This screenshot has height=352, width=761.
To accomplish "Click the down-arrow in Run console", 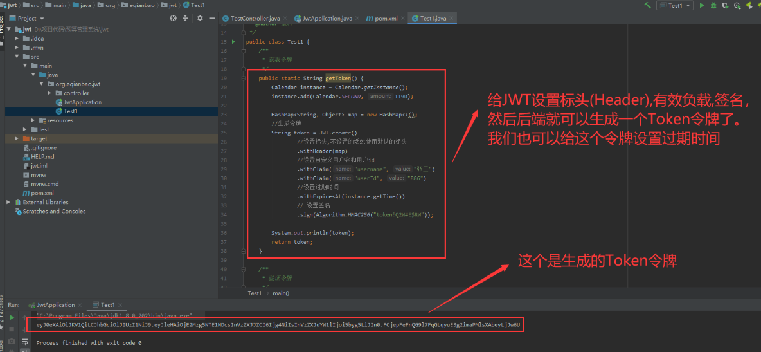I will click(x=24, y=329).
